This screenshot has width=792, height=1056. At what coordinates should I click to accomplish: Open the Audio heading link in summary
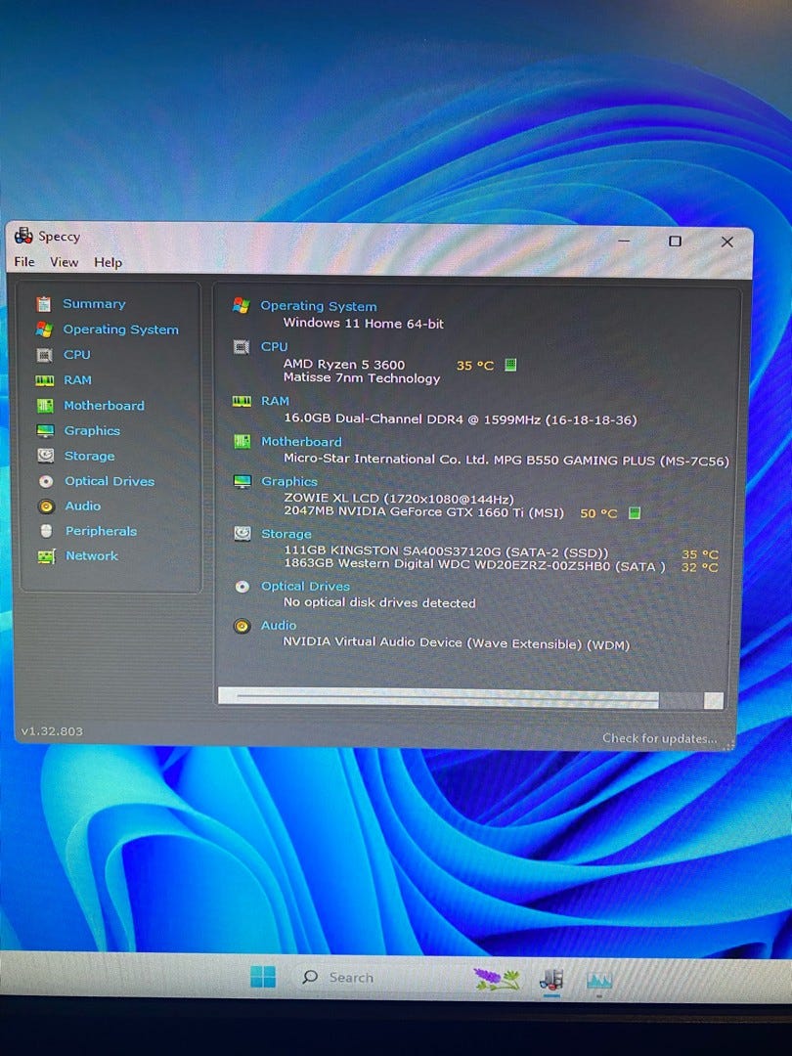click(x=279, y=625)
